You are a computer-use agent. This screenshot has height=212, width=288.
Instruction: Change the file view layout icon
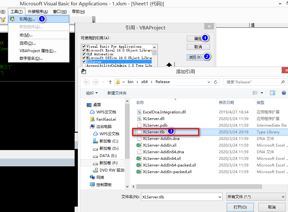point(255,93)
